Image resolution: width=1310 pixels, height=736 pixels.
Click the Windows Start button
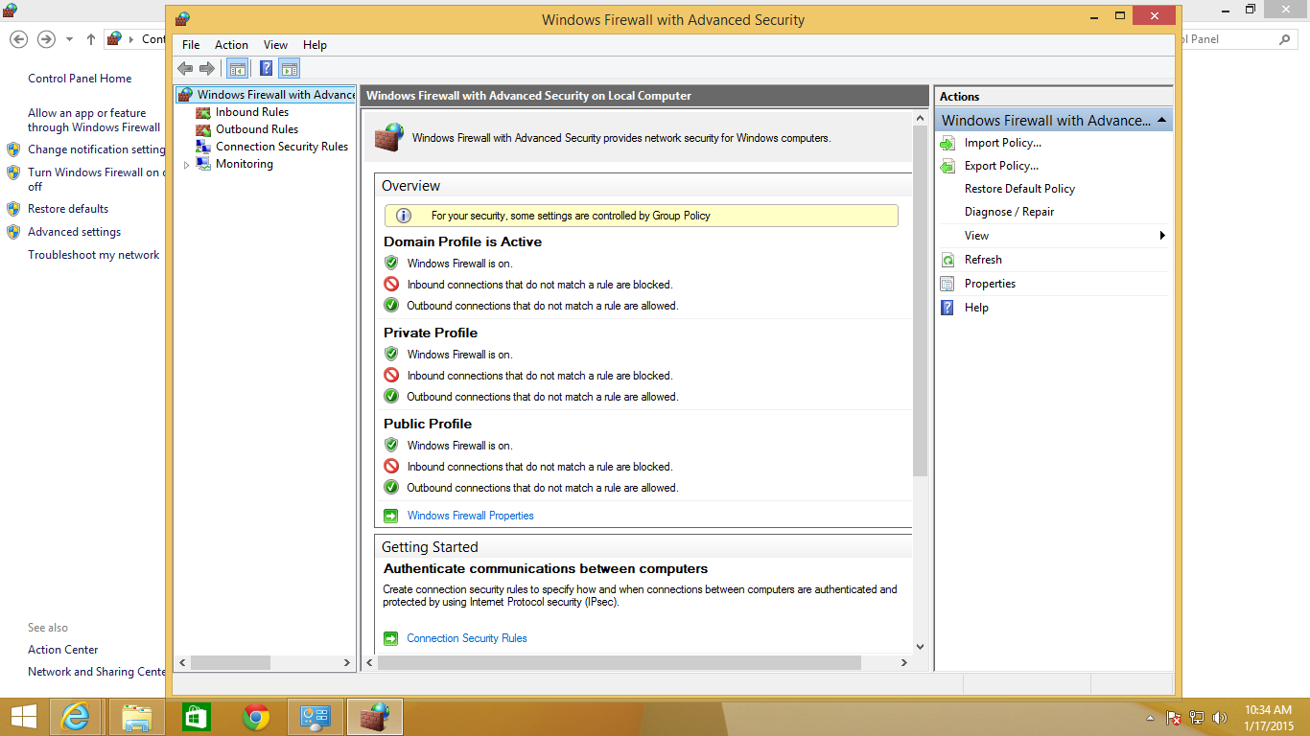coord(24,717)
